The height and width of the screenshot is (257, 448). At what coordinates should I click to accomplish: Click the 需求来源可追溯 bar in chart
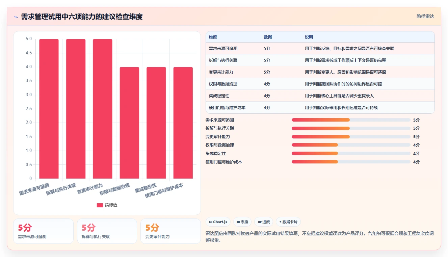[x=49, y=109]
